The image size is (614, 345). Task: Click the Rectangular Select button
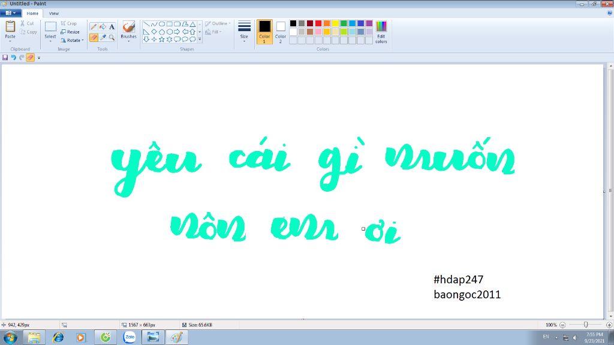pos(50,27)
